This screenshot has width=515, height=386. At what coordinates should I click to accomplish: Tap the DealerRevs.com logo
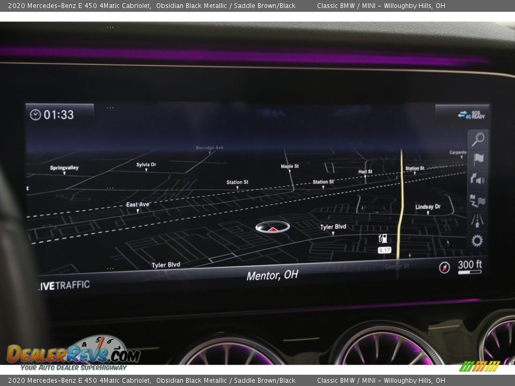(x=74, y=353)
